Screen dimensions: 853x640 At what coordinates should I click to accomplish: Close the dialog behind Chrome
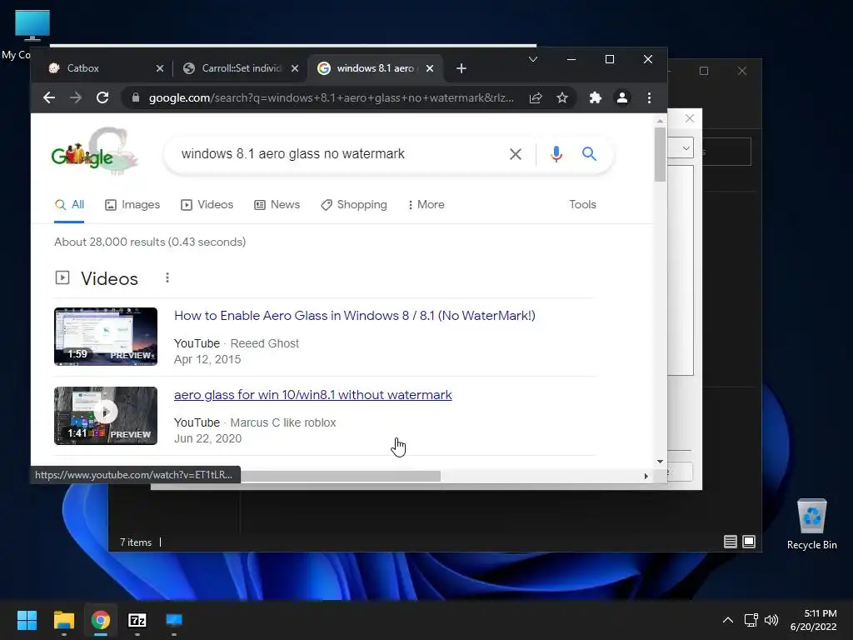tap(689, 118)
